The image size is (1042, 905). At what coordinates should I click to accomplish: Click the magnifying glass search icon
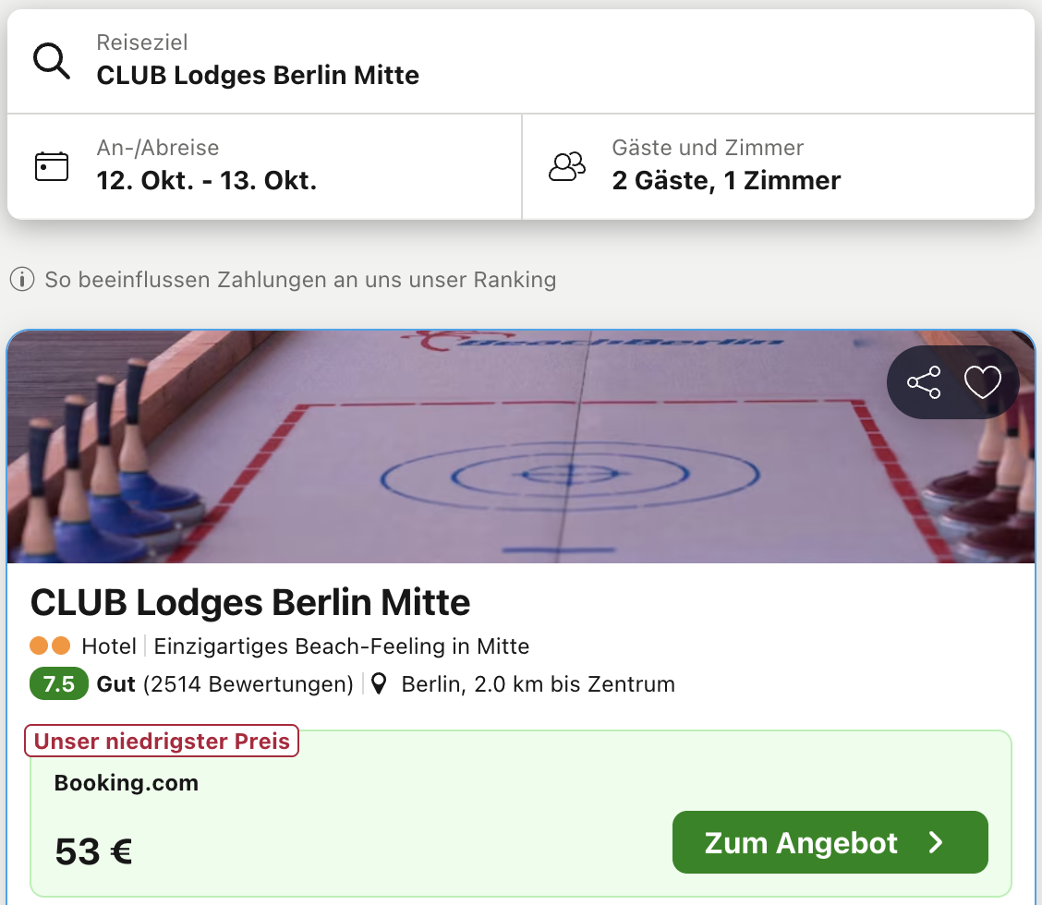[x=52, y=61]
